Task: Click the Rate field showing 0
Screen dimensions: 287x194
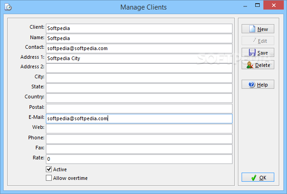Action: click(x=139, y=159)
